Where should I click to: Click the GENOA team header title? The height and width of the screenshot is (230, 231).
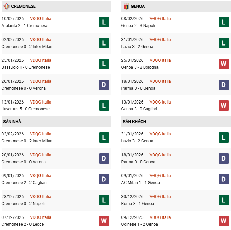138,6
